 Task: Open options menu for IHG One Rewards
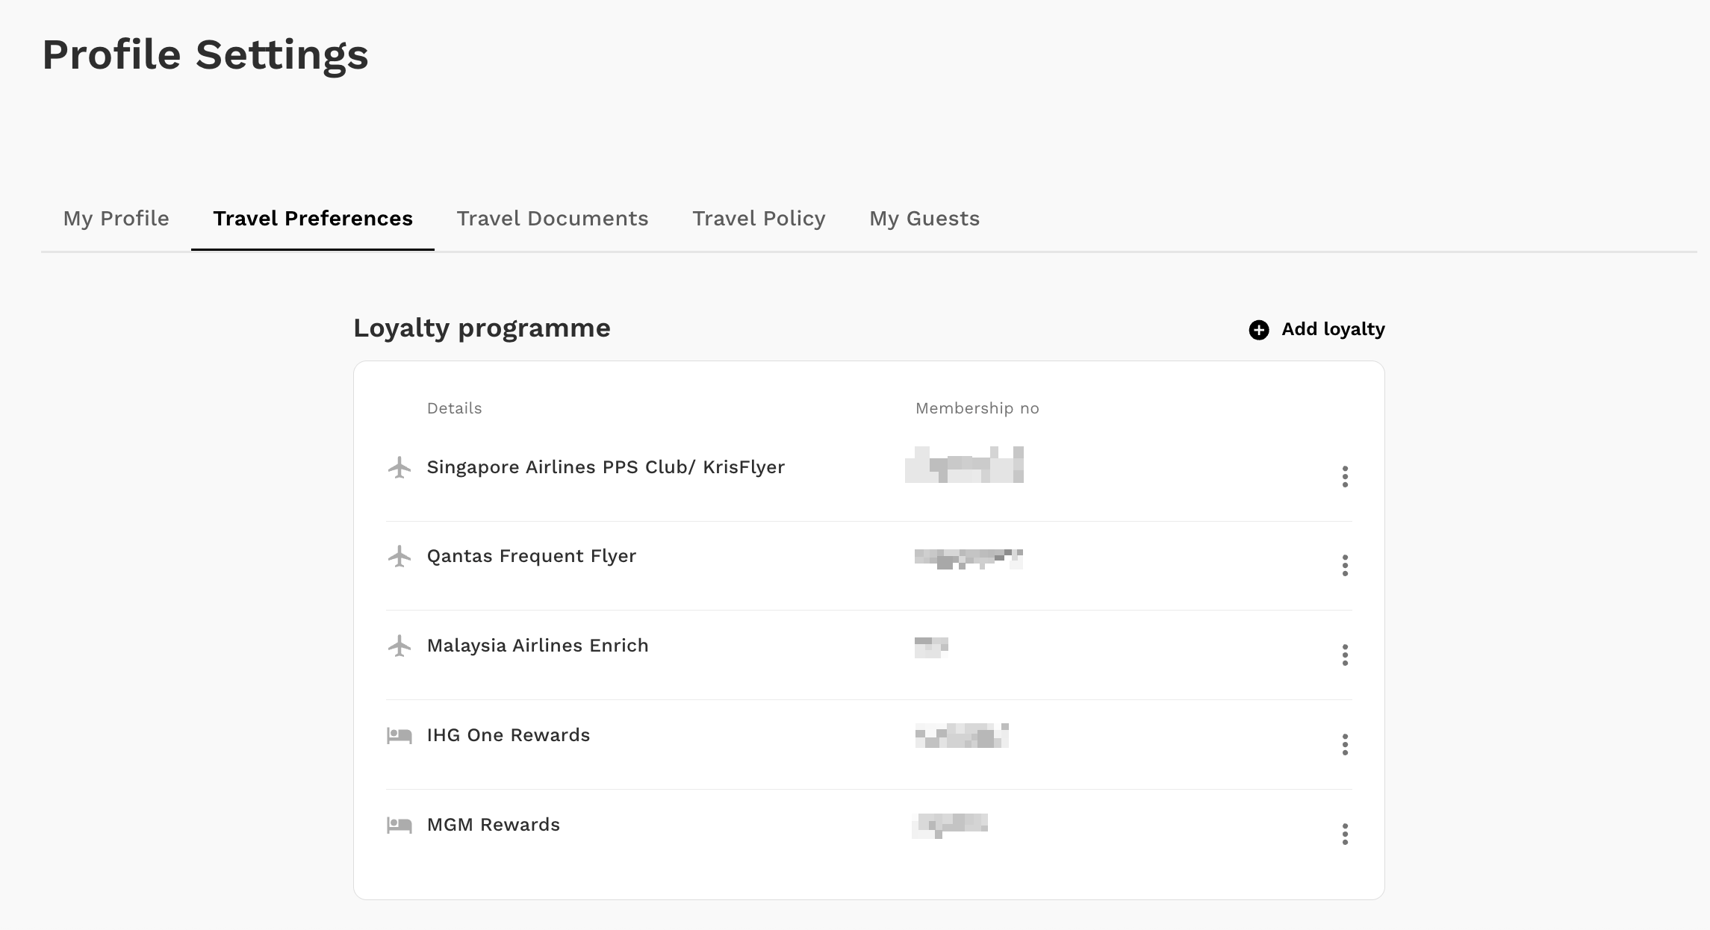tap(1345, 744)
